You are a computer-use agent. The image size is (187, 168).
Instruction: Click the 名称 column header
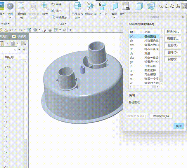tap(152, 32)
